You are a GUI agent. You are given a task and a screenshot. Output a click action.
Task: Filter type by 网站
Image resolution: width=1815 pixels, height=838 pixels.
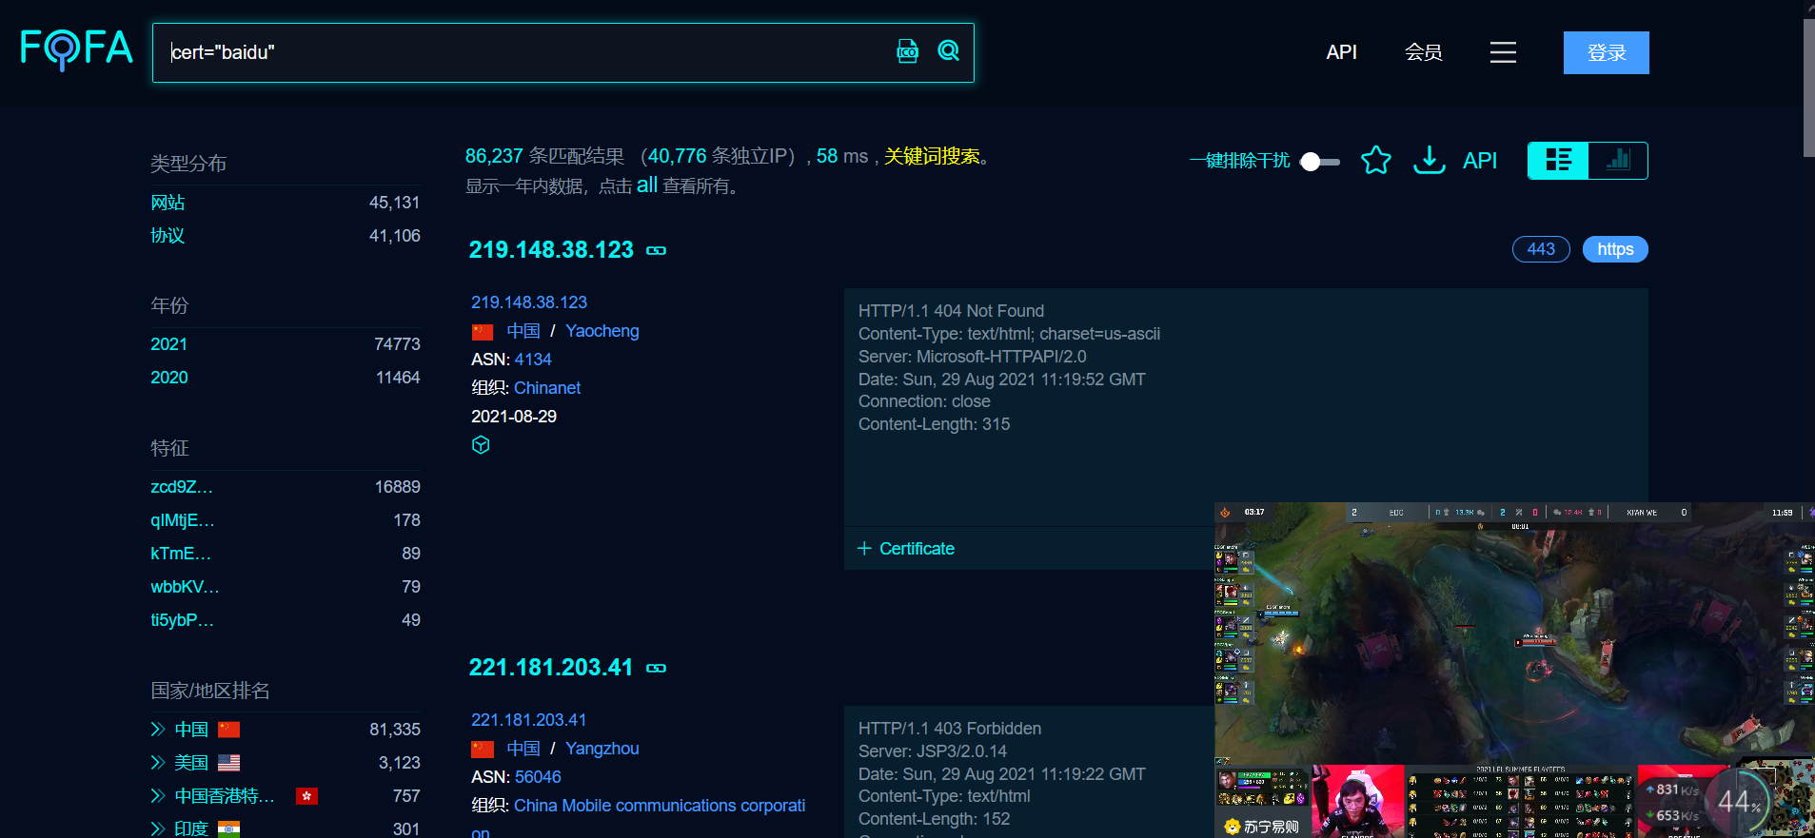(168, 203)
